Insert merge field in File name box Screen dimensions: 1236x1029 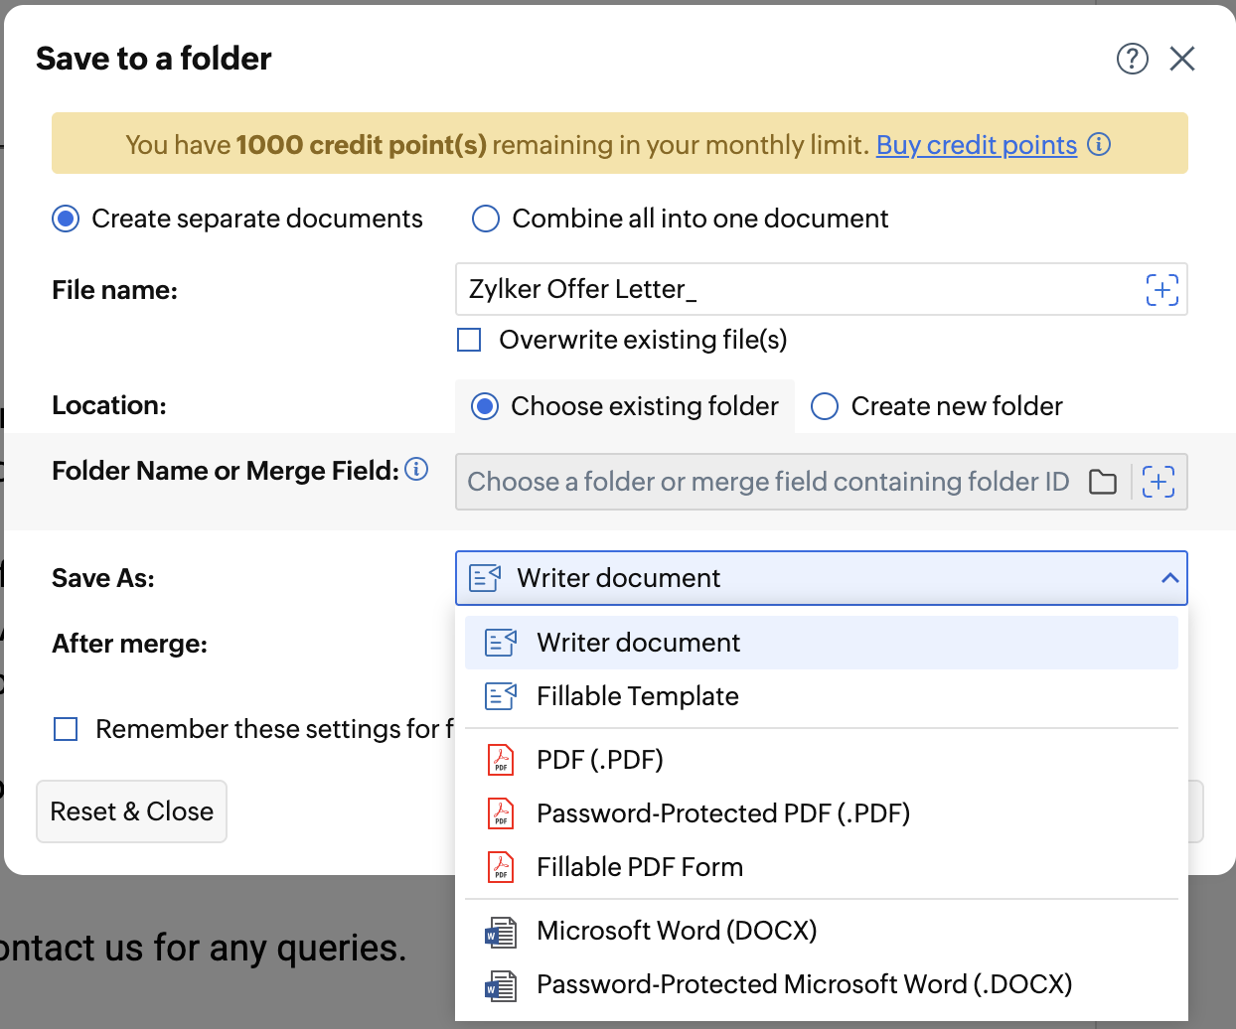[1161, 289]
